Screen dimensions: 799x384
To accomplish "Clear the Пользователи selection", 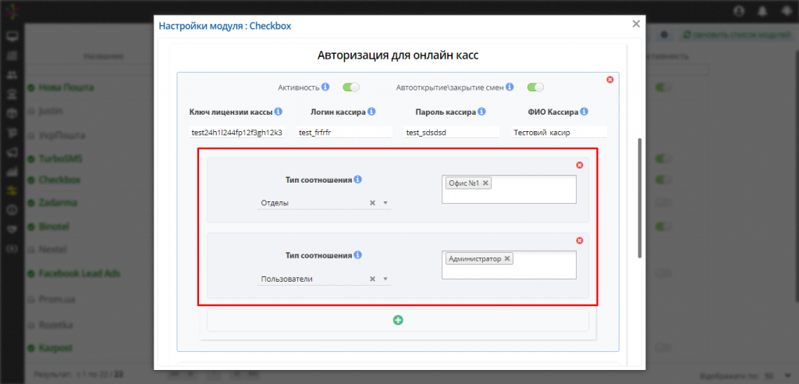I will pyautogui.click(x=372, y=279).
